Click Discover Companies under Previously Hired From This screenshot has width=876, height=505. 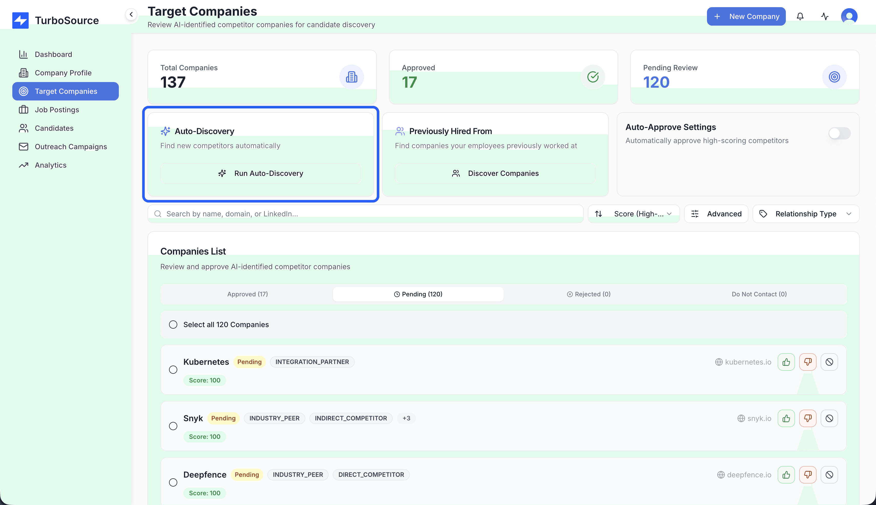coord(496,173)
